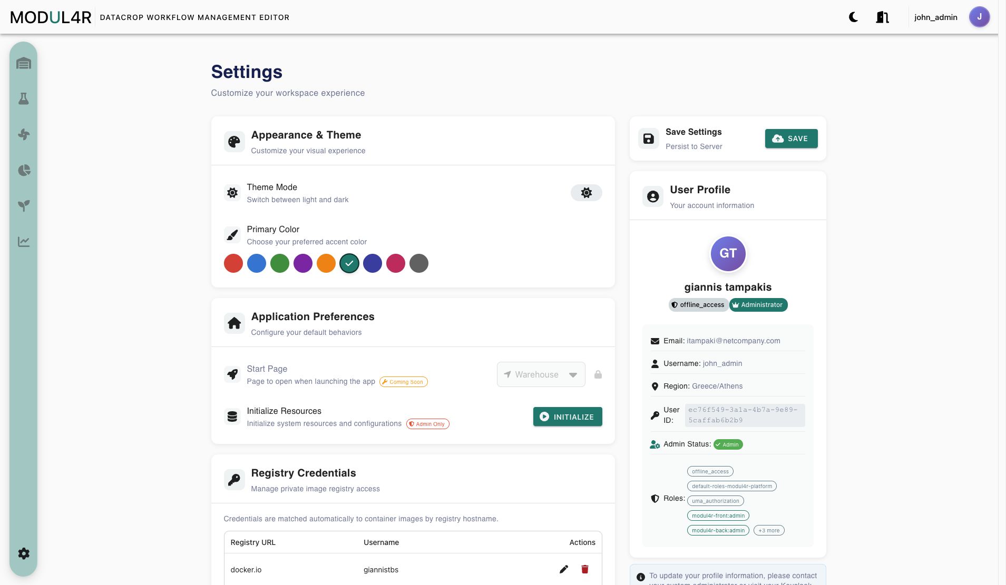The height and width of the screenshot is (585, 1006).
Task: Open the Warehouse sidebar icon
Action: pos(24,63)
